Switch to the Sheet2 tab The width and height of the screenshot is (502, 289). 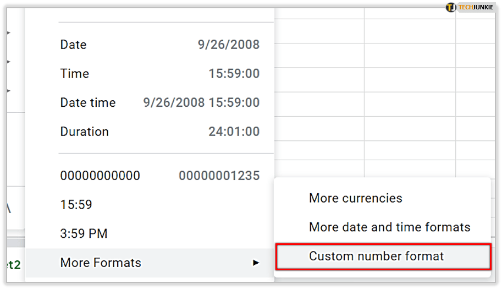11,265
